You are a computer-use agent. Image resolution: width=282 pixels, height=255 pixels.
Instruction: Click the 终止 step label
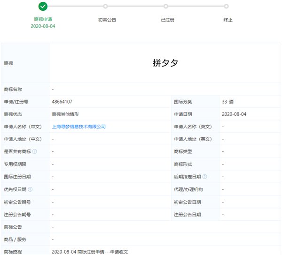pos(228,20)
